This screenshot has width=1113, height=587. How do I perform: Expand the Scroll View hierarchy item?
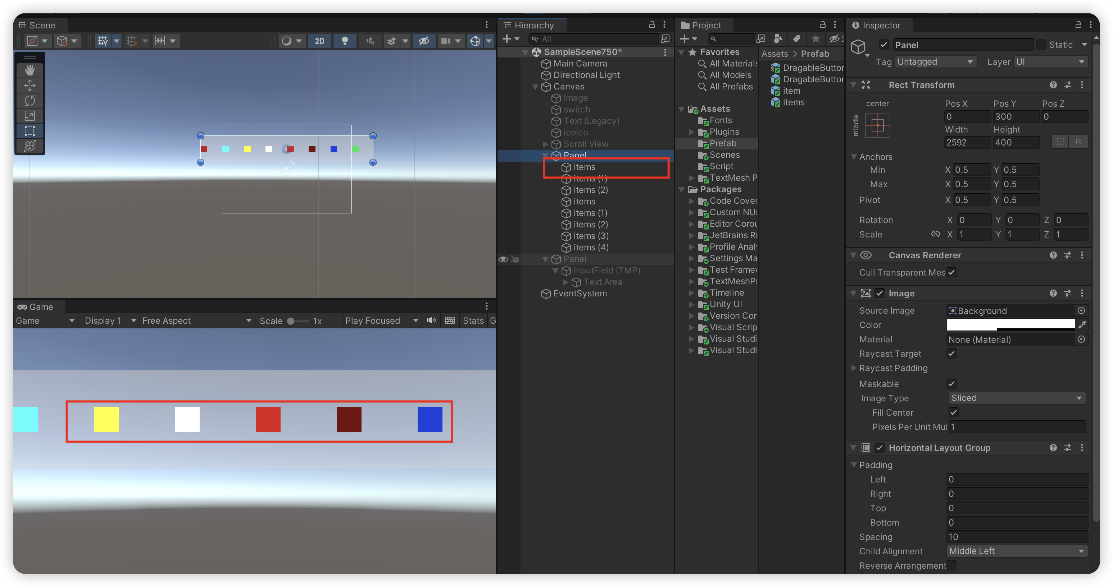pos(545,144)
